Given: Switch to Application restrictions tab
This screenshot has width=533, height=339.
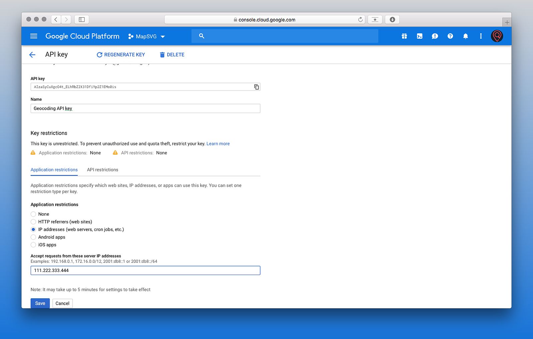Looking at the screenshot, I should 54,170.
